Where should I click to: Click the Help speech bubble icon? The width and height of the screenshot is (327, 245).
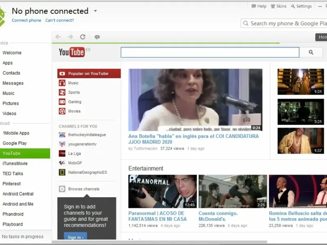(x=253, y=6)
